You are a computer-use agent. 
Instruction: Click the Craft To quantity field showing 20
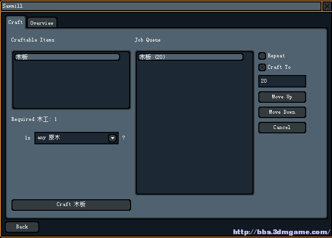point(282,81)
